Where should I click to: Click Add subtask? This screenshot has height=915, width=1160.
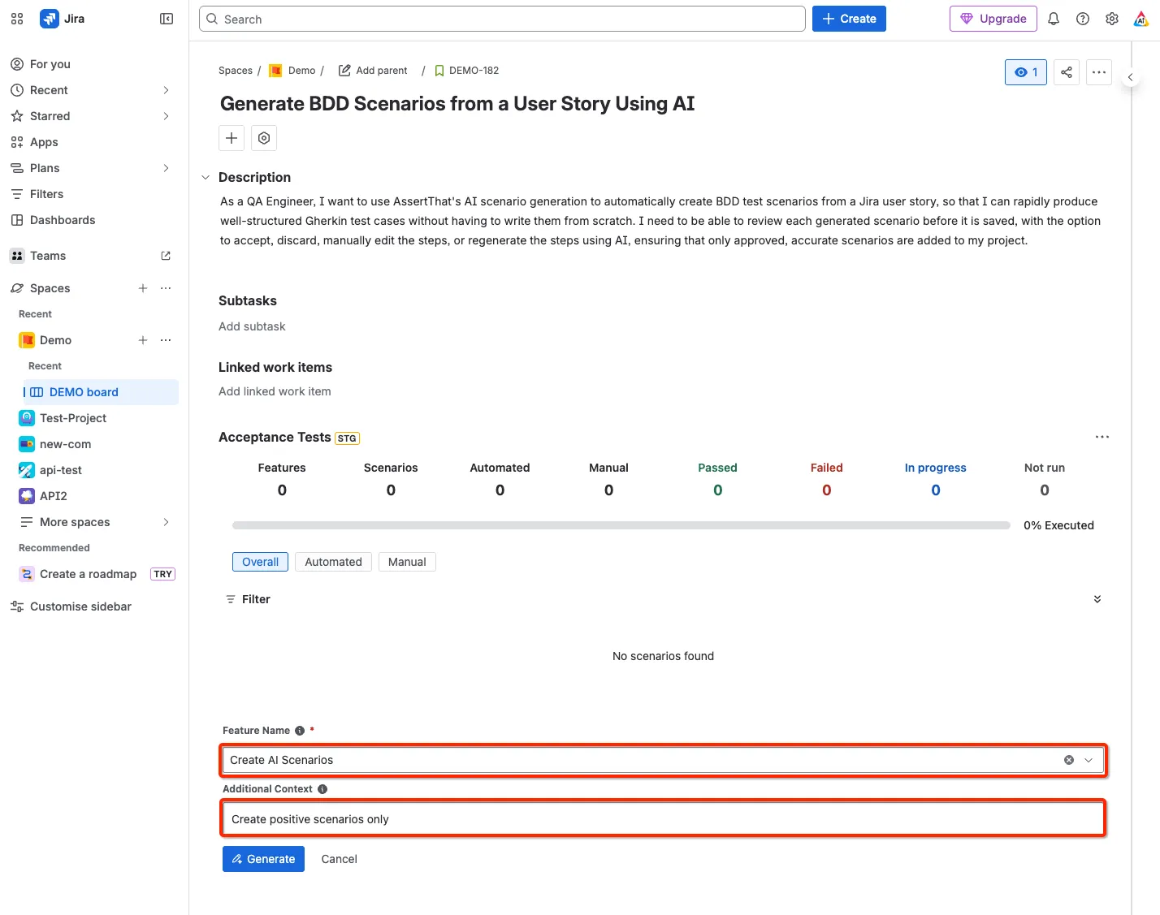coord(252,326)
